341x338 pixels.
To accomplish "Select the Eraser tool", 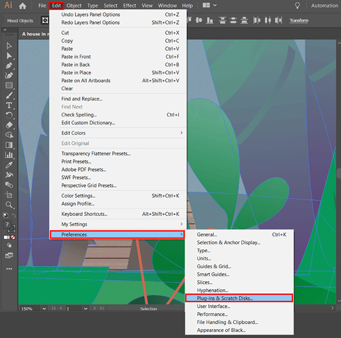I will 9,125.
